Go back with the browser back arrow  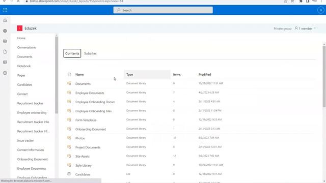pos(5,1)
